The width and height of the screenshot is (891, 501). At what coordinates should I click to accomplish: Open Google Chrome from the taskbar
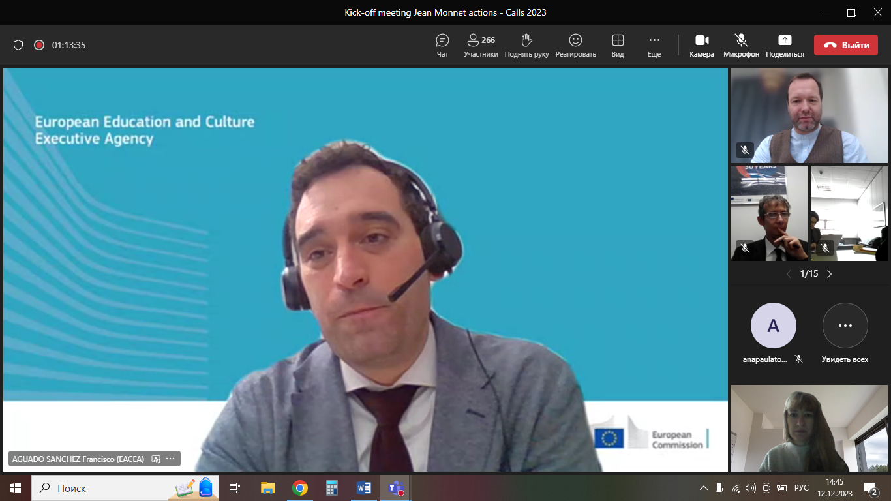pos(300,488)
